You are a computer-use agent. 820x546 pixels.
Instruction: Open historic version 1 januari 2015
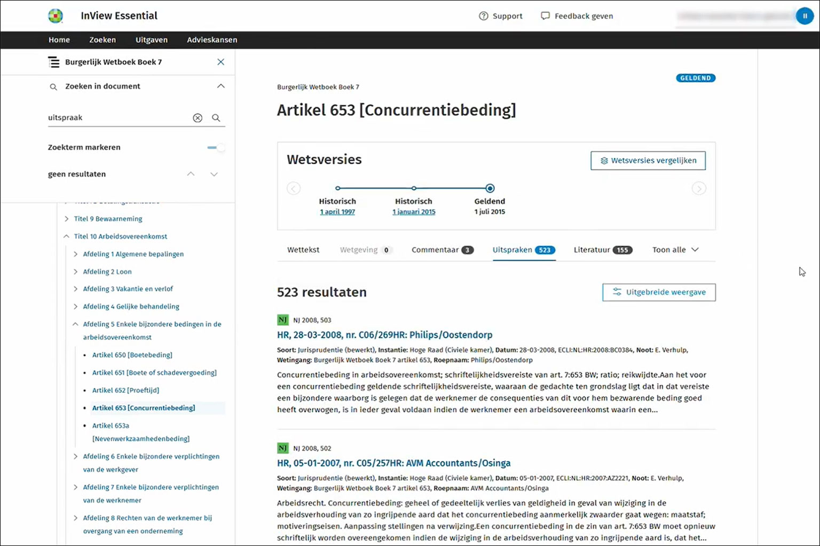[414, 212]
